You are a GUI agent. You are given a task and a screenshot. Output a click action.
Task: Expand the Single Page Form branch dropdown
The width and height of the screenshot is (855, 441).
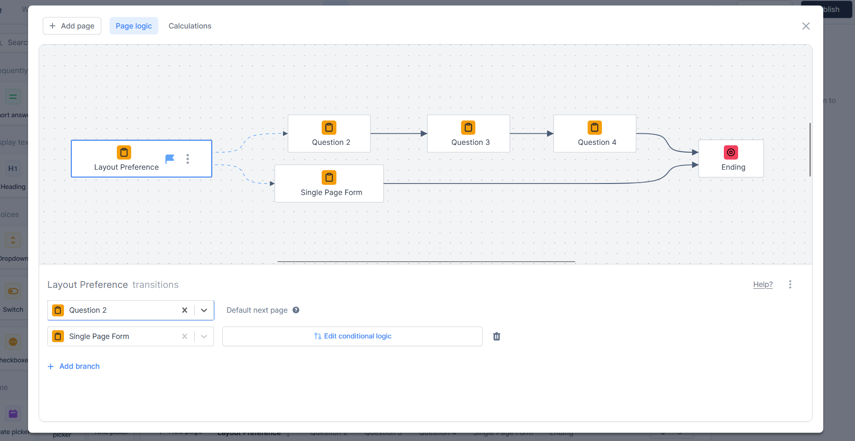tap(204, 337)
